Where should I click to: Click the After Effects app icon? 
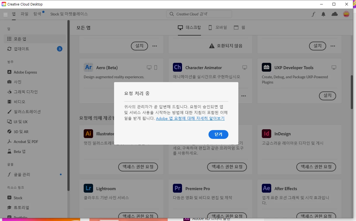[267, 188]
